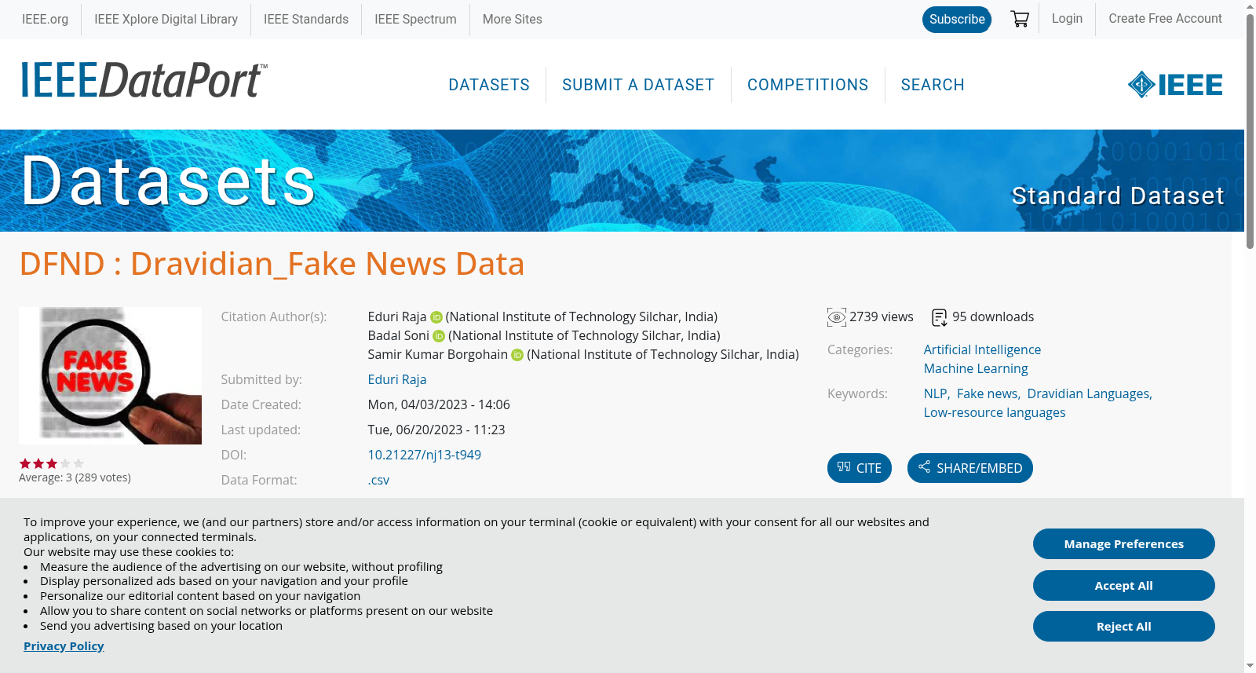Open Submit a Dataset menu item

[638, 85]
